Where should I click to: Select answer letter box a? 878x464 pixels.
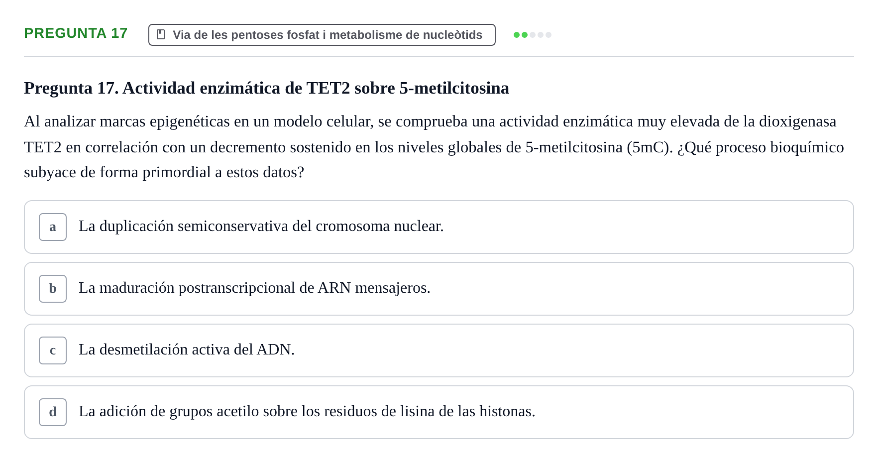tap(53, 227)
